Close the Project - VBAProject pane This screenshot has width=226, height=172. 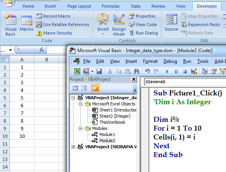pos(134,79)
